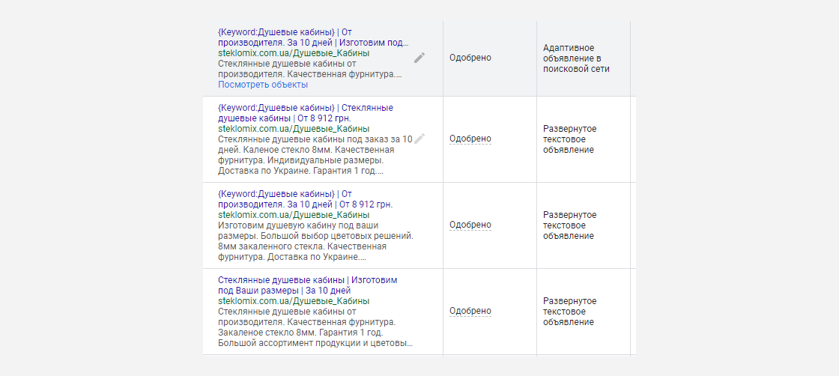Open the 'Посмотреть объекты' link
This screenshot has width=839, height=376.
[x=263, y=85]
